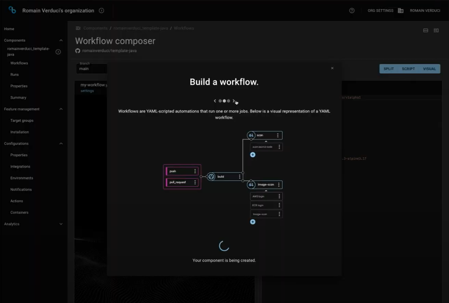This screenshot has height=303, width=449.
Task: Select the last carousel pagination dot
Action: point(228,101)
